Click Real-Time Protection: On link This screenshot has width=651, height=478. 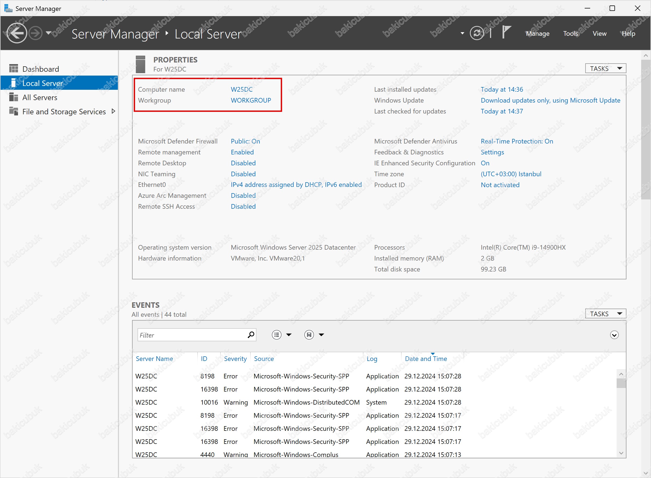coord(517,141)
